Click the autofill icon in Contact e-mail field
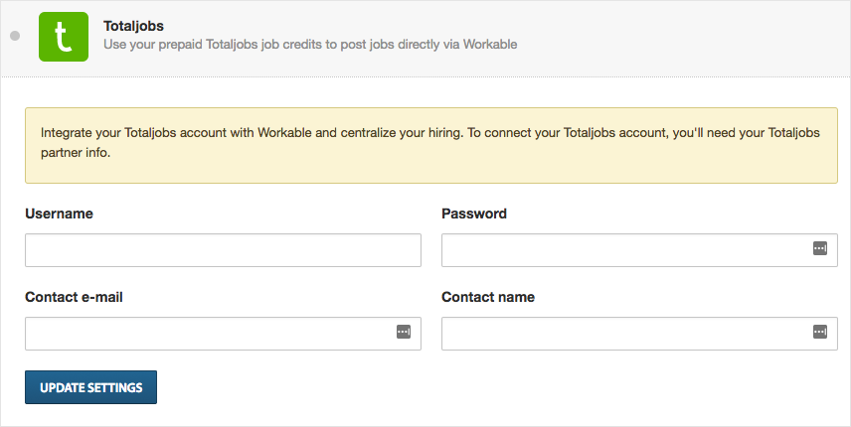This screenshot has height=427, width=851. click(x=404, y=332)
